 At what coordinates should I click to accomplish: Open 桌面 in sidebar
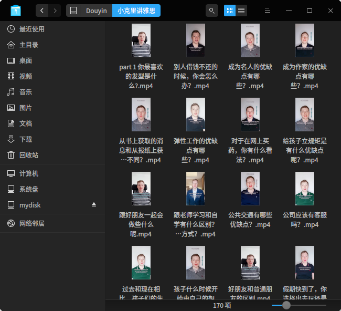pyautogui.click(x=52, y=60)
